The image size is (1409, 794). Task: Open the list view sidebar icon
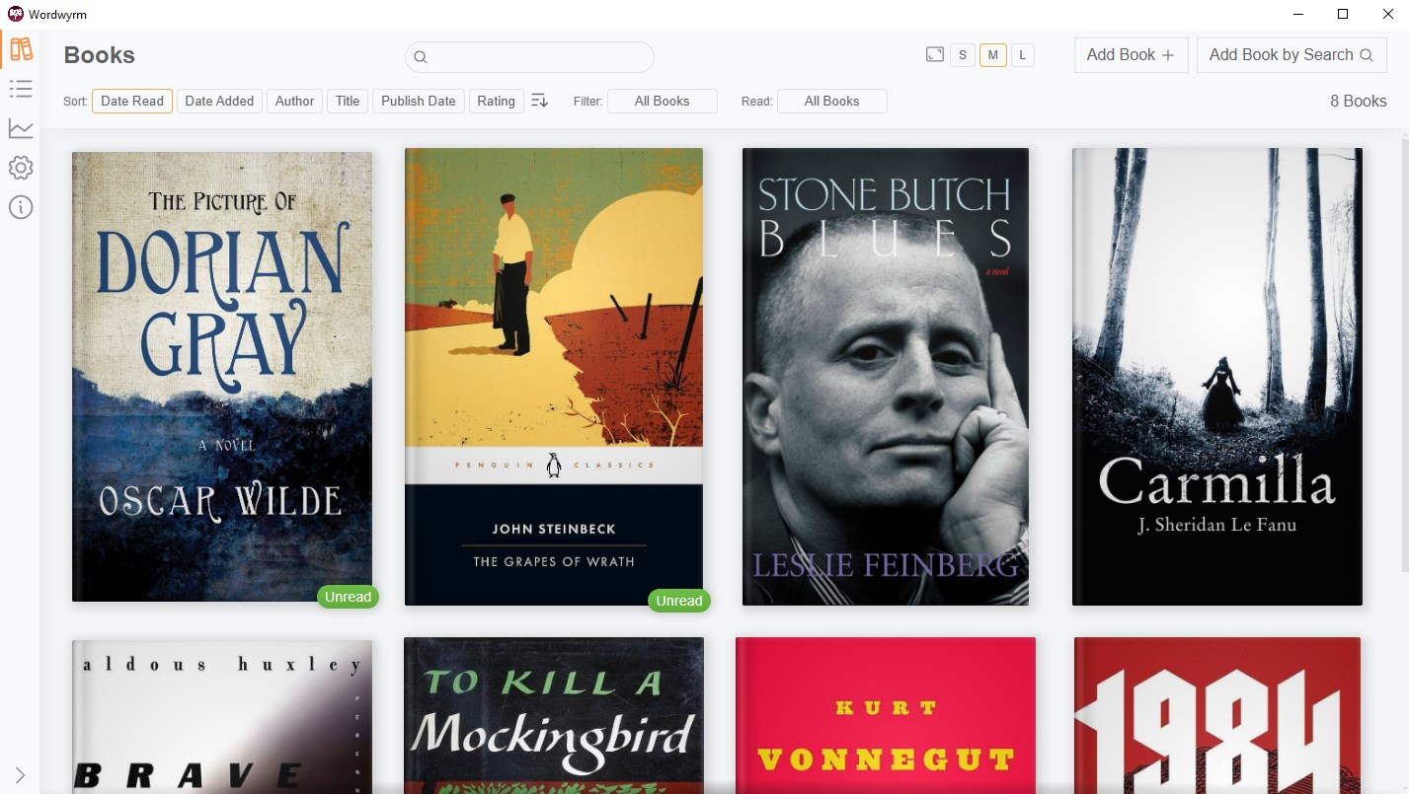[x=21, y=89]
